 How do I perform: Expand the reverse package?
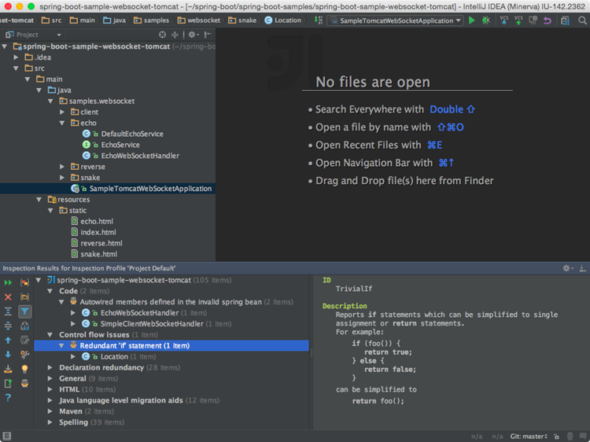pos(62,167)
